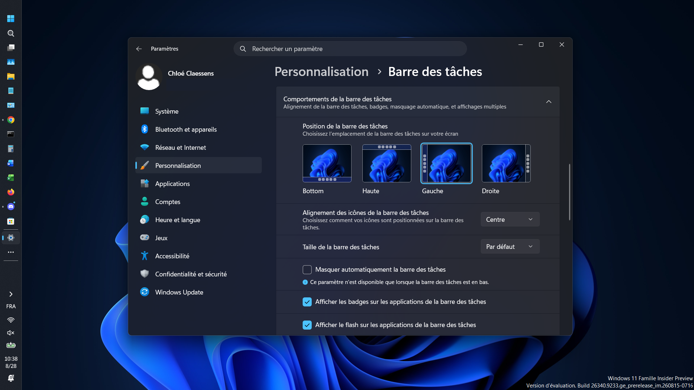Maximize the Paramètres window
694x390 pixels.
[541, 44]
